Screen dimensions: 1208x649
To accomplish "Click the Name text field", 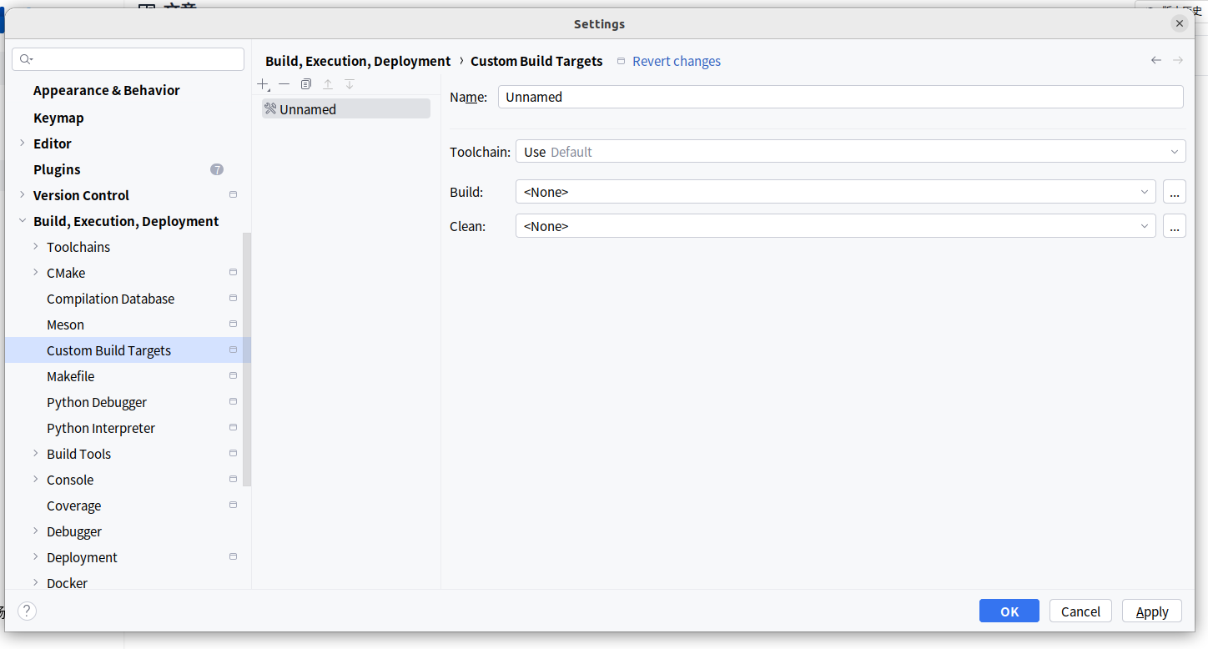I will pos(840,97).
